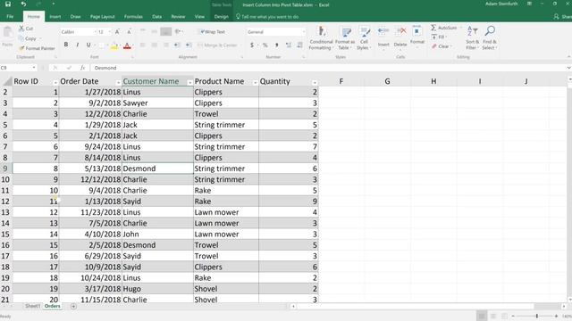
Task: Underline the selected text
Action: pos(88,45)
